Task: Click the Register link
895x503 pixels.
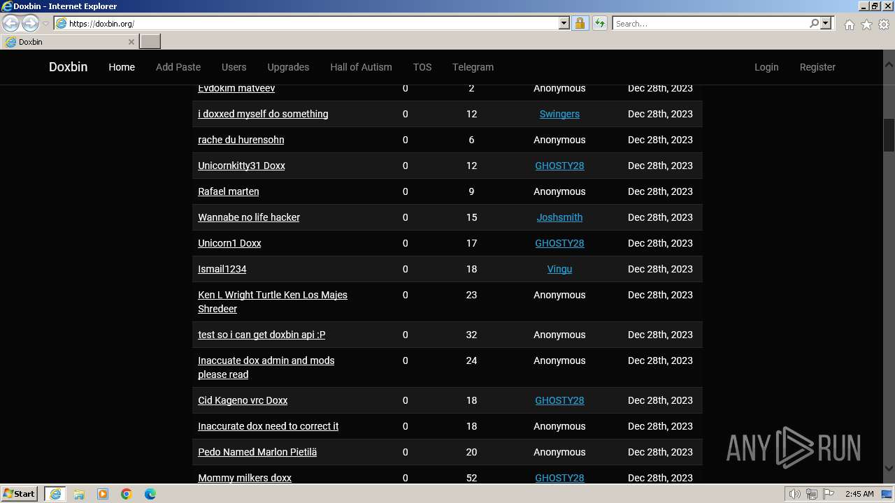Action: 817,67
